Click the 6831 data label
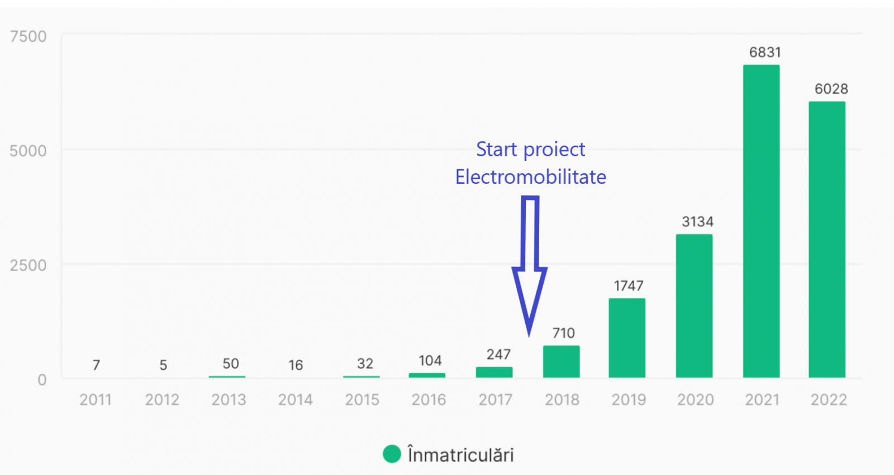894x475 pixels. [x=765, y=53]
